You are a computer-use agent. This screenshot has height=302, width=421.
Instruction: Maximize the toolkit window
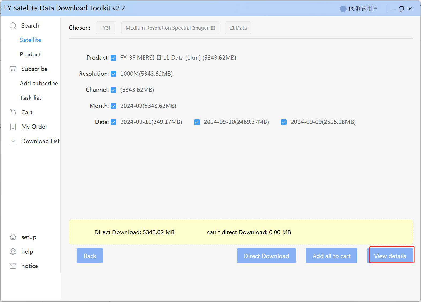pyautogui.click(x=401, y=9)
